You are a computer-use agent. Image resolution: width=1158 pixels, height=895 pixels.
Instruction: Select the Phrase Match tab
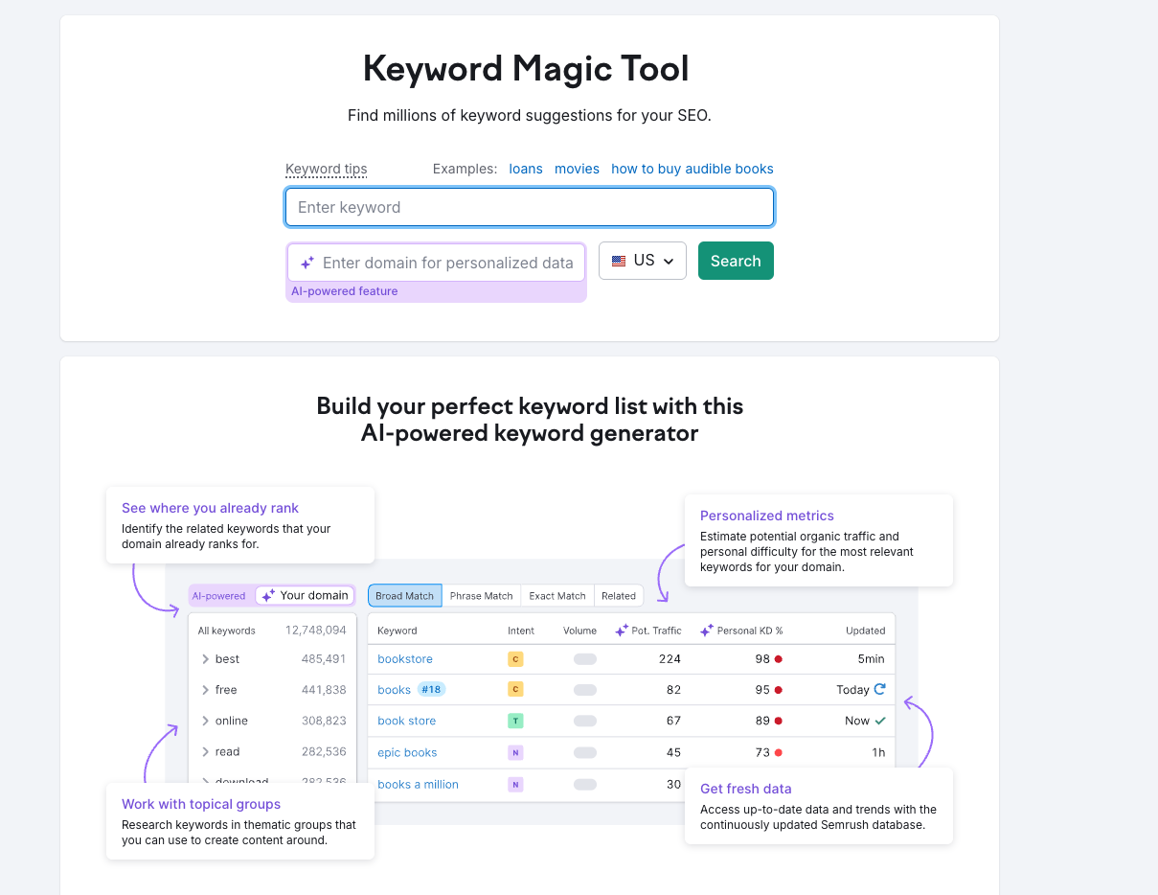click(481, 595)
